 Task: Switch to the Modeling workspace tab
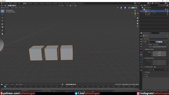pos(30,3)
